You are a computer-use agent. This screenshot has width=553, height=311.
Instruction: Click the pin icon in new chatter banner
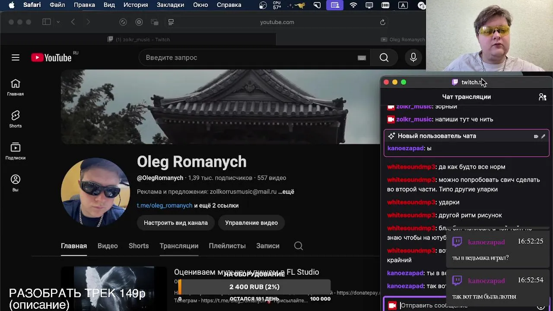pos(543,136)
